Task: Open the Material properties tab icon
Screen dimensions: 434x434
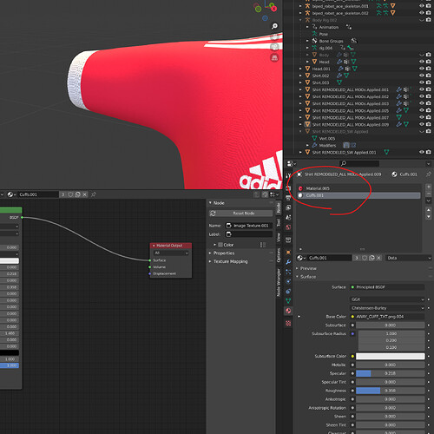Action: 288,311
